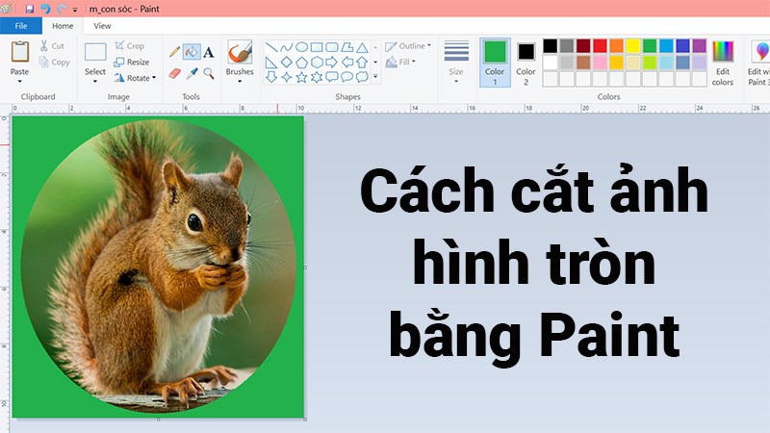Choose the Rounded rectangle shape
The height and width of the screenshot is (433, 770).
pos(332,47)
